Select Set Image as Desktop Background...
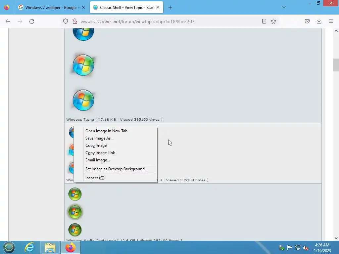Screen dimensions: 339x254 [116, 169]
